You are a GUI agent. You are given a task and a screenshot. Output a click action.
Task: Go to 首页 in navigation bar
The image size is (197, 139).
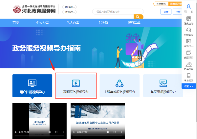click(x=16, y=23)
